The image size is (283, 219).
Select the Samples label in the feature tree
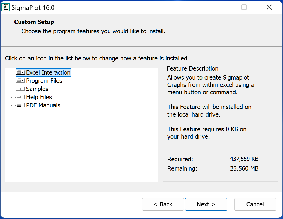[37, 89]
